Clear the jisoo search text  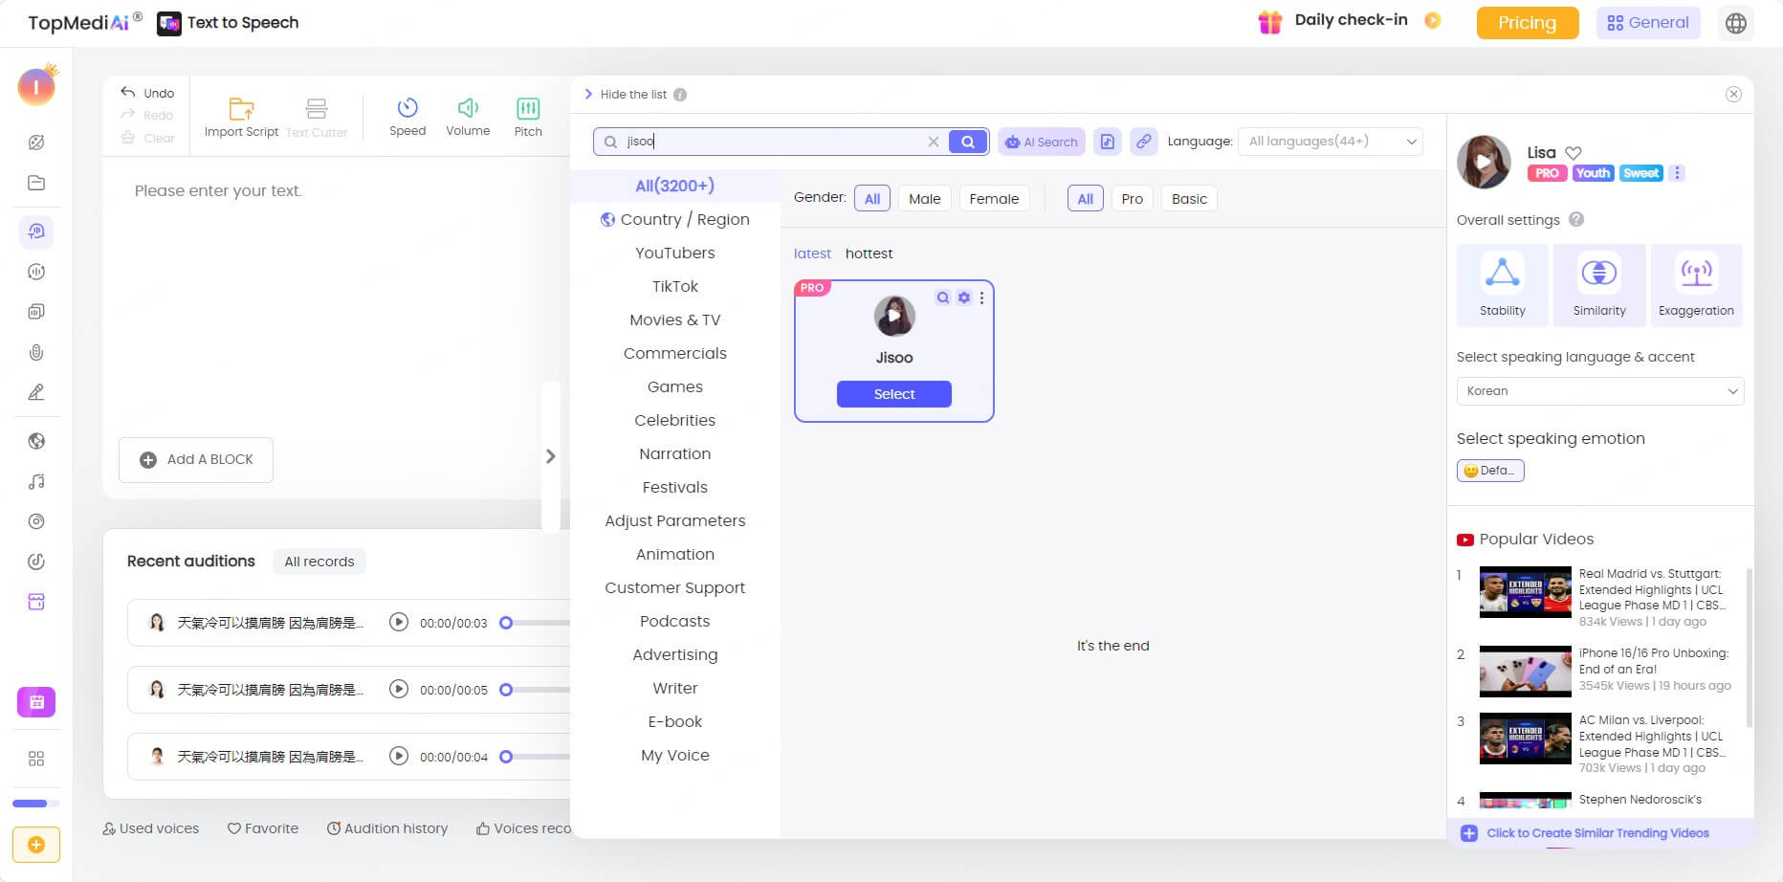934,142
